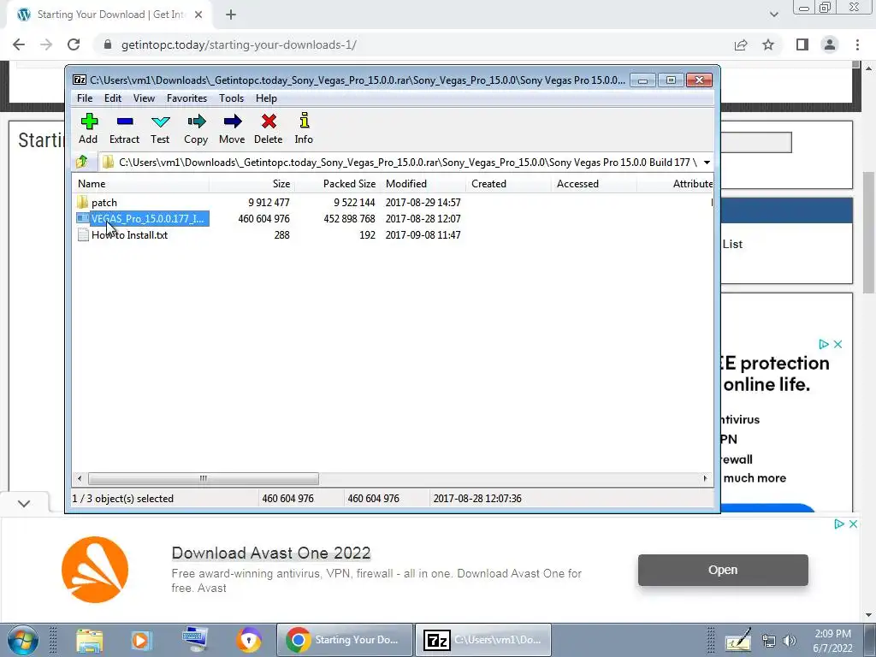The height and width of the screenshot is (657, 876).
Task: Switch to 7-Zip taskbar button
Action: coord(483,640)
